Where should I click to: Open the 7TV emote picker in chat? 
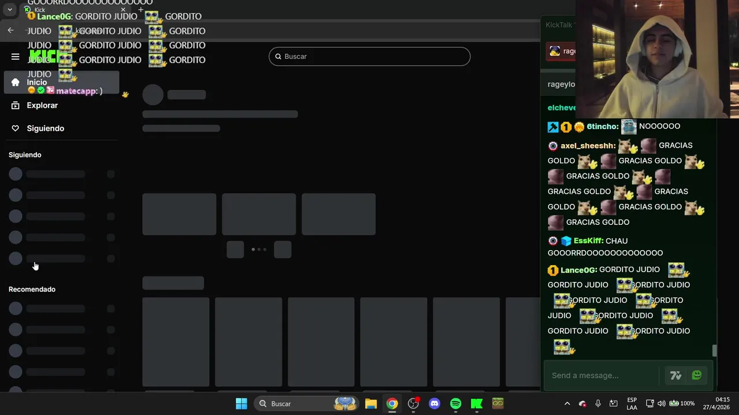(x=675, y=375)
